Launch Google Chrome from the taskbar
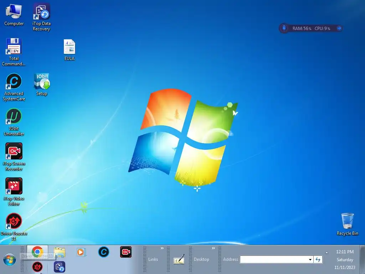This screenshot has height=274, width=365. pos(37,252)
